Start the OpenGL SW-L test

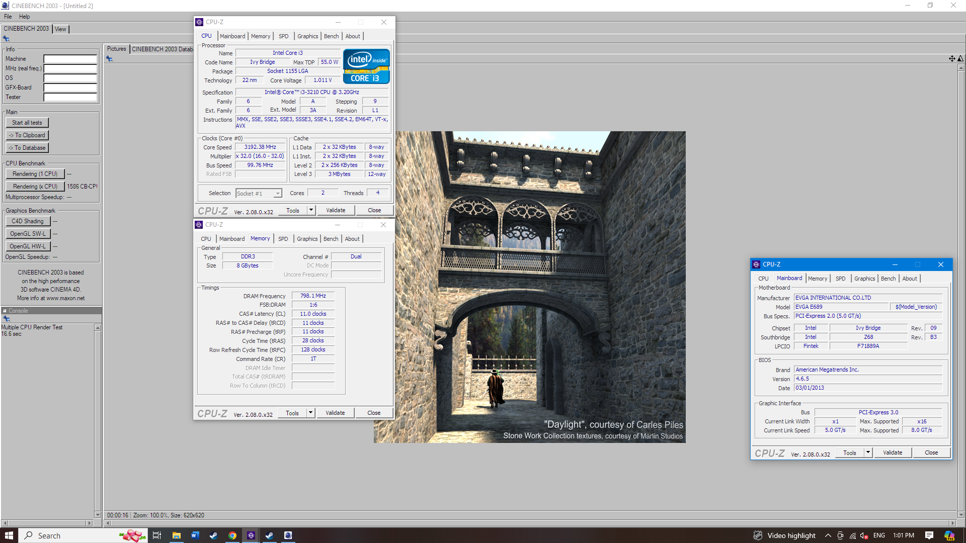pos(28,234)
